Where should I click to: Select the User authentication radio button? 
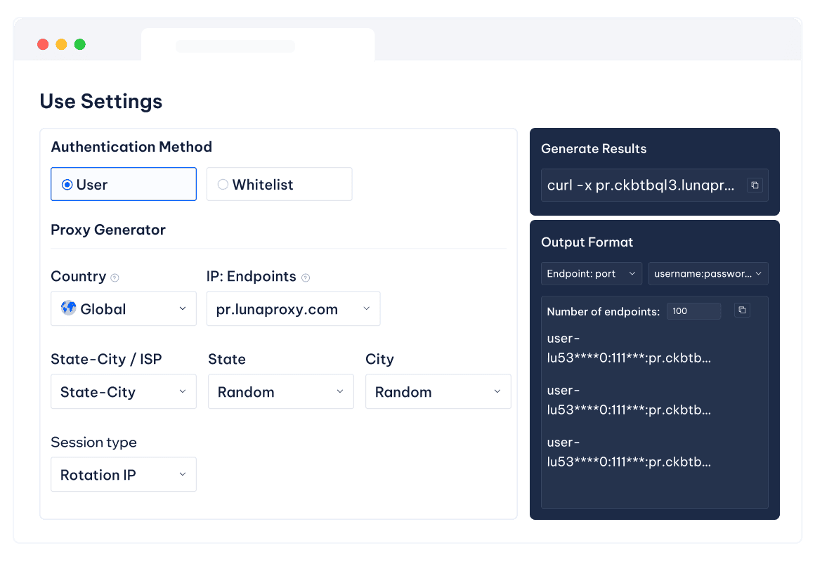point(65,184)
